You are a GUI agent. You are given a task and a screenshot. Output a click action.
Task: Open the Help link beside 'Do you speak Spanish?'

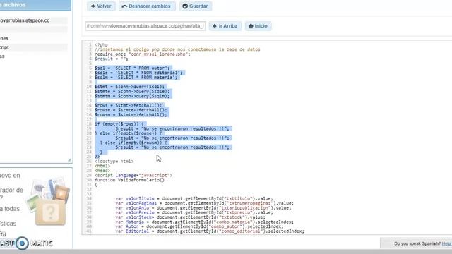coord(447,243)
